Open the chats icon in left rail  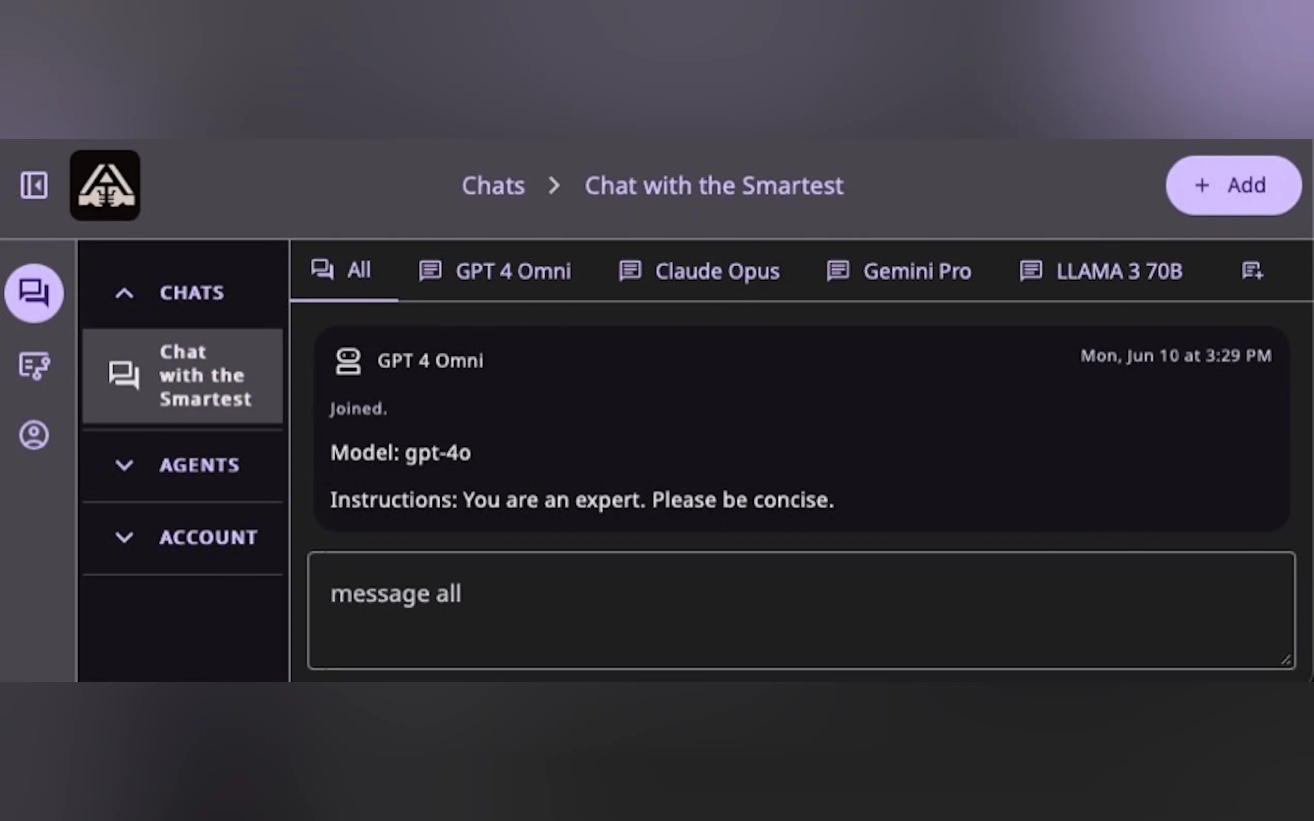pos(34,293)
